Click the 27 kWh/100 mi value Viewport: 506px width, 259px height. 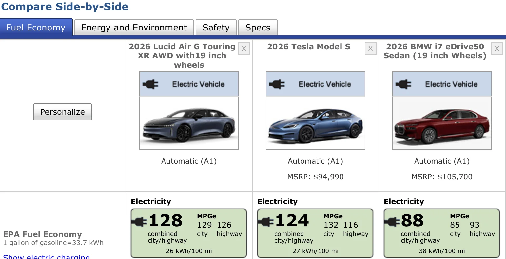pyautogui.click(x=316, y=251)
